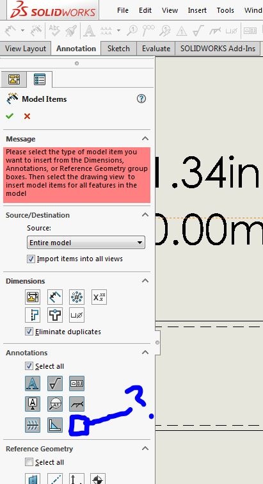Toggle Instance/Revolution counts option
Image resolution: width=263 pixels, height=484 pixels.
pyautogui.click(x=77, y=297)
